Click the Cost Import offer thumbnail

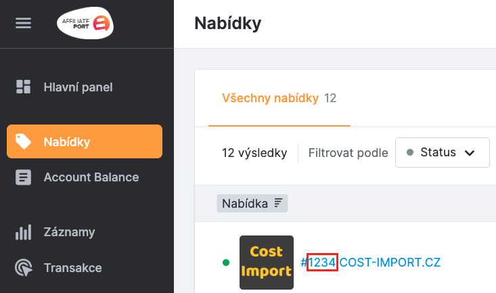point(267,262)
